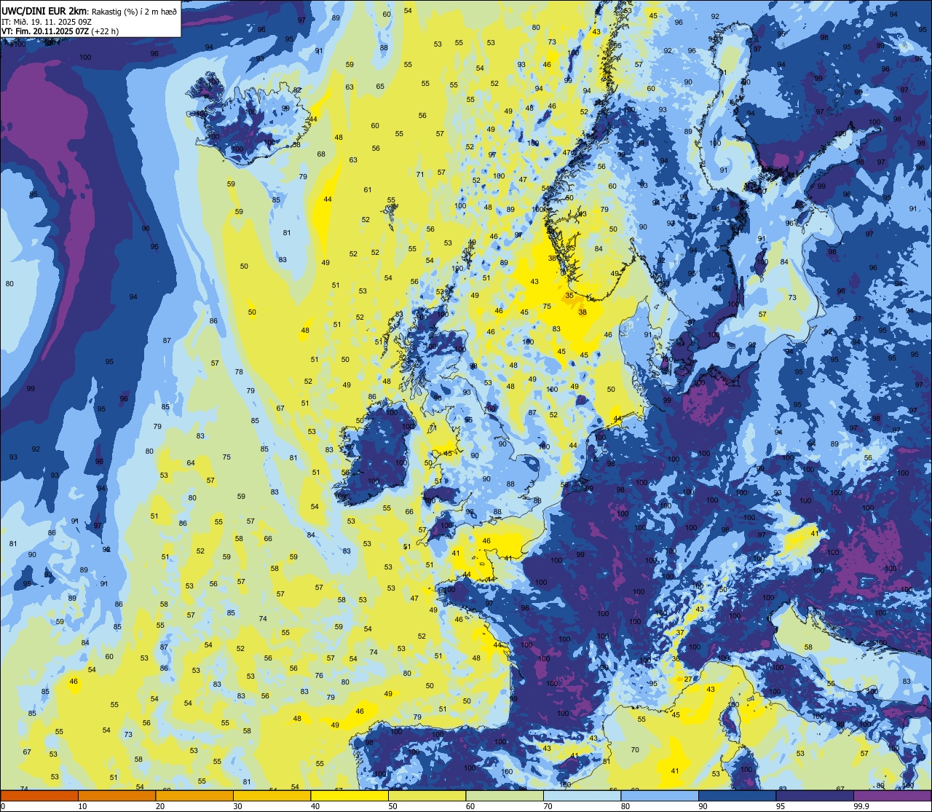932x812 pixels.
Task: Click the humidity value "27" near the Riviera
Action: 688,679
